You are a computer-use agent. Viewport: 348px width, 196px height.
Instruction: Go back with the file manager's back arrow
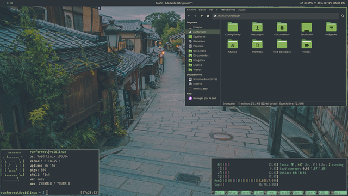click(189, 16)
